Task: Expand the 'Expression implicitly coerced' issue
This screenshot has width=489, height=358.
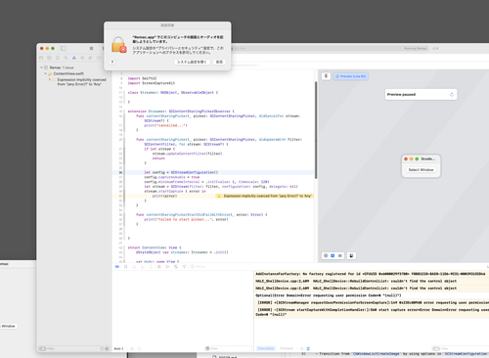Action: 50,79
